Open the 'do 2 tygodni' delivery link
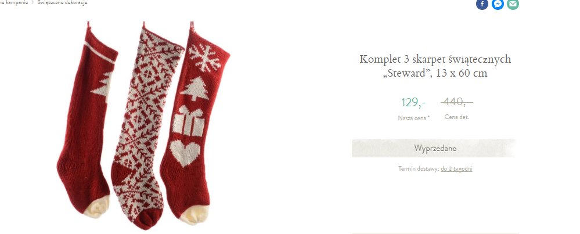 click(456, 169)
